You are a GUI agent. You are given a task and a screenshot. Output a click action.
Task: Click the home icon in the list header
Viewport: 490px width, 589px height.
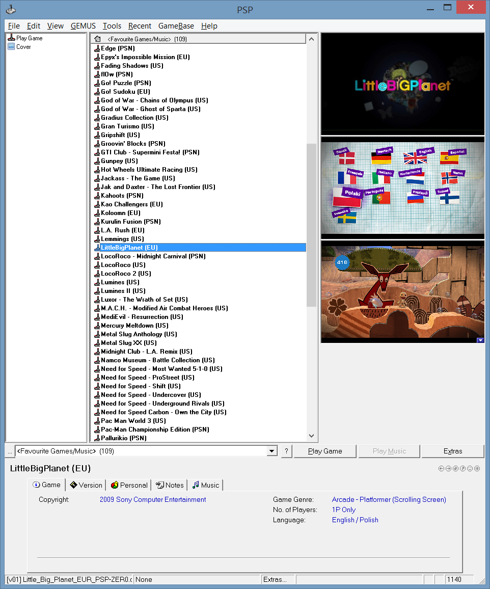coord(98,39)
